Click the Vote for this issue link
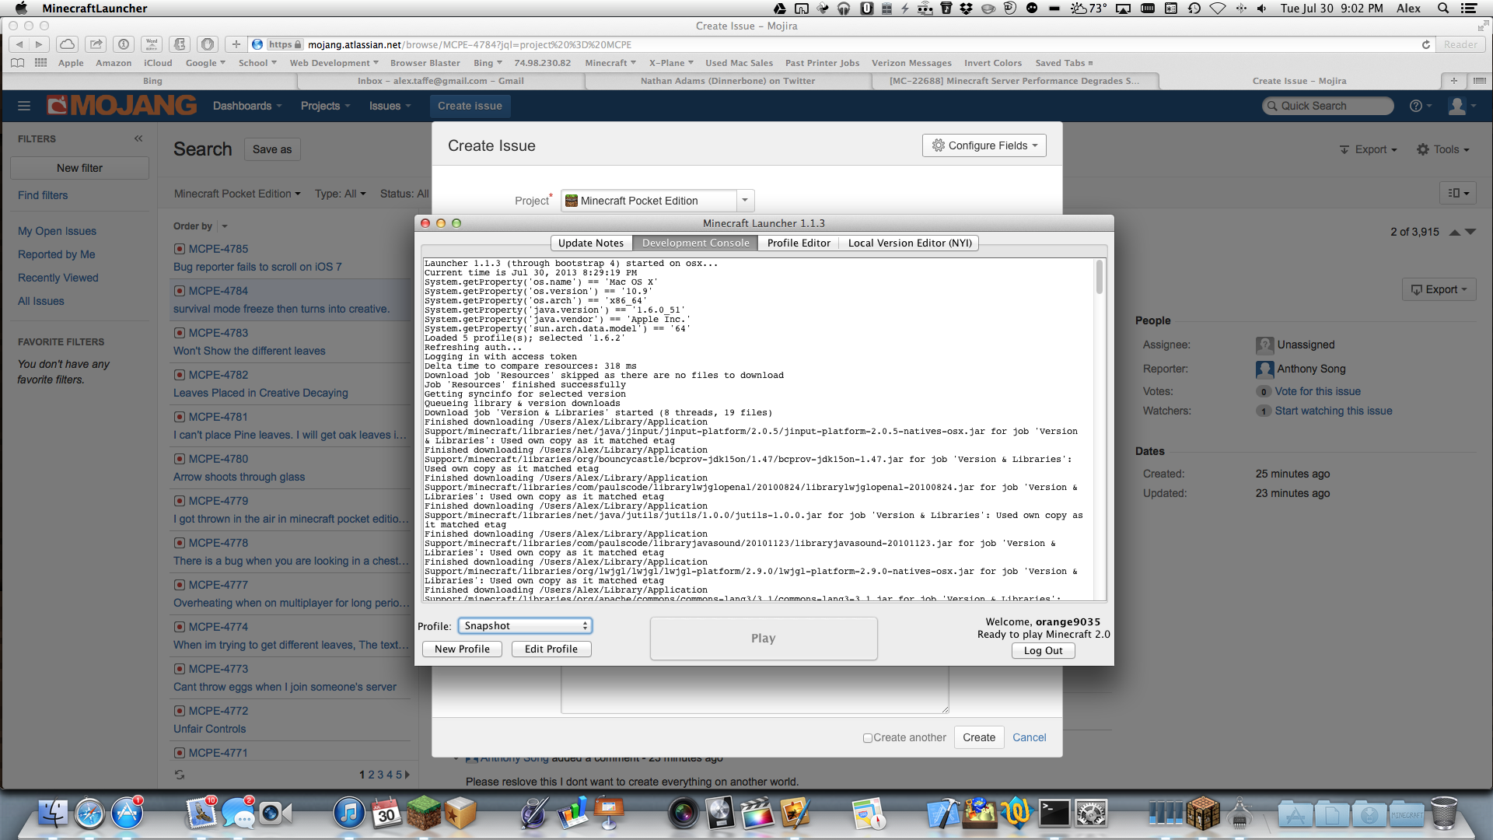 pos(1317,391)
